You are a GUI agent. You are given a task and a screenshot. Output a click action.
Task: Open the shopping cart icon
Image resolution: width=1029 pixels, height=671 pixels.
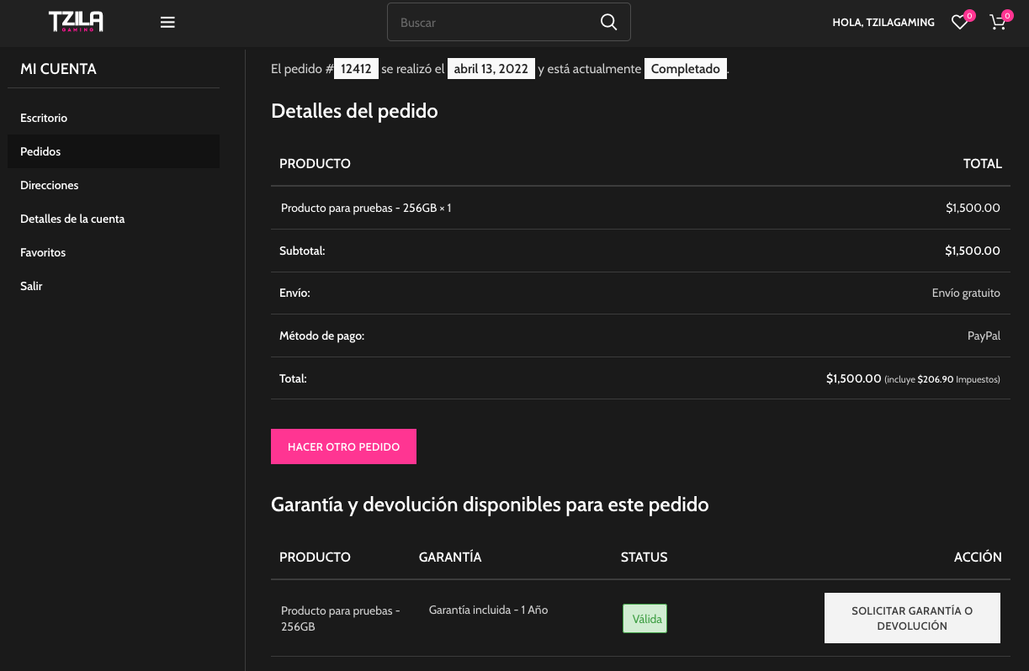click(998, 23)
